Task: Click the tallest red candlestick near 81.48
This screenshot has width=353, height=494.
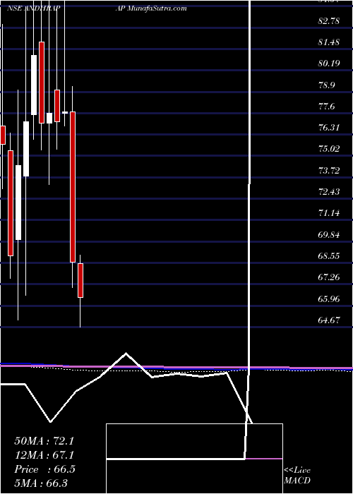Action: [42, 83]
